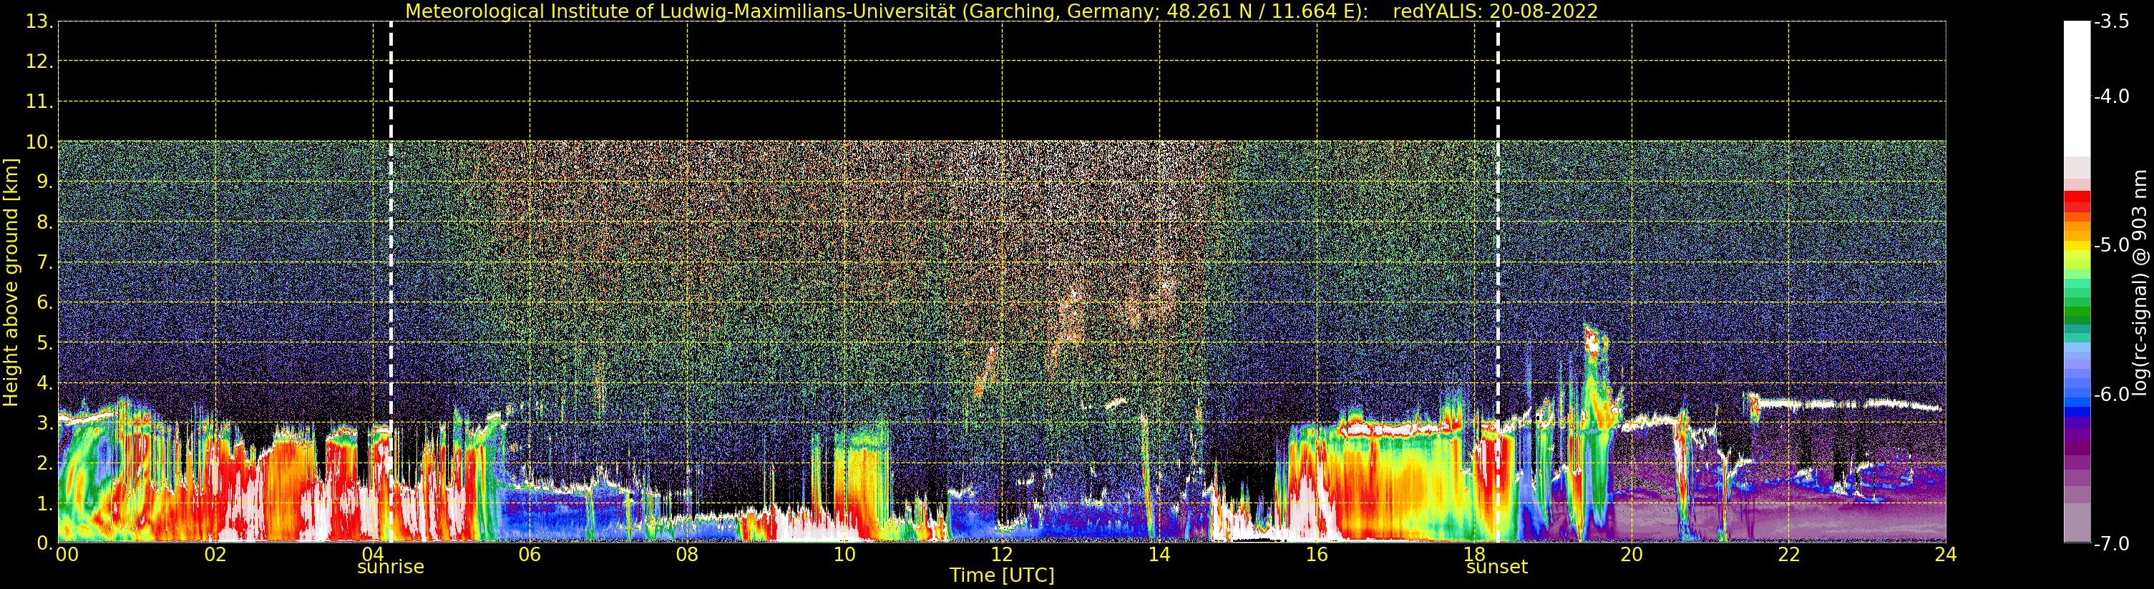Click the '08' time tick label
The image size is (2154, 589).
tap(687, 555)
